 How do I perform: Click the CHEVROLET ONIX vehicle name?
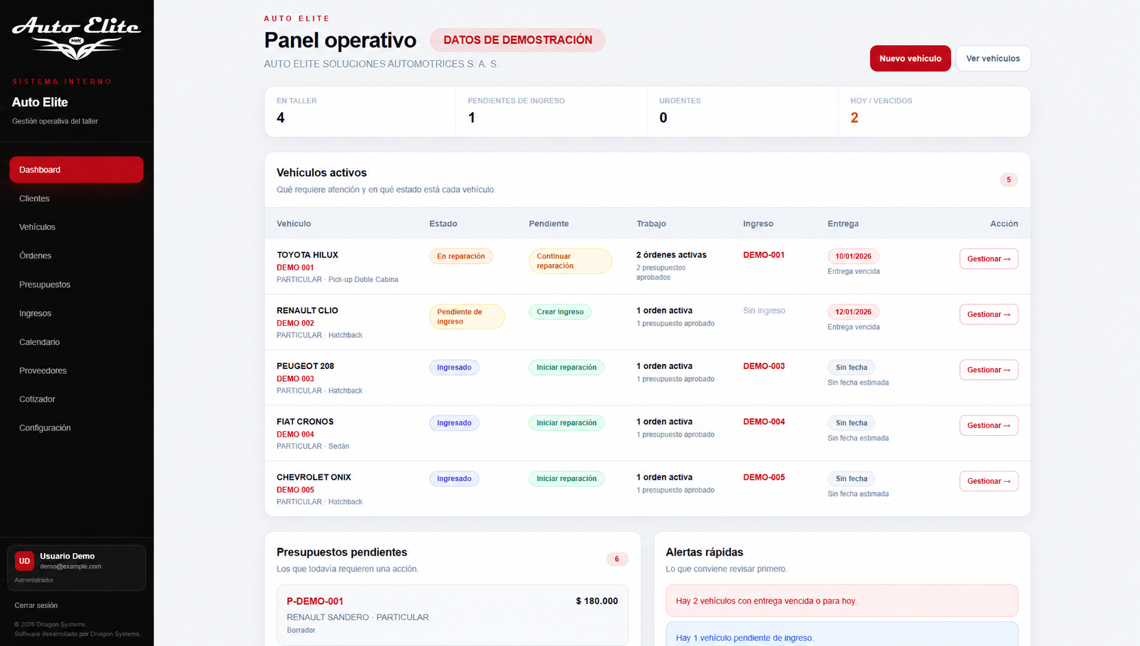tap(314, 477)
